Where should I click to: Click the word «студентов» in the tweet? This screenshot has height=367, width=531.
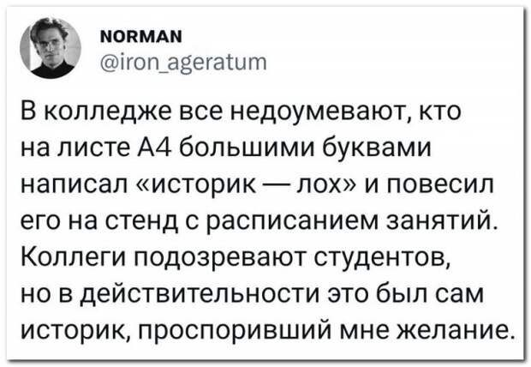point(383,258)
